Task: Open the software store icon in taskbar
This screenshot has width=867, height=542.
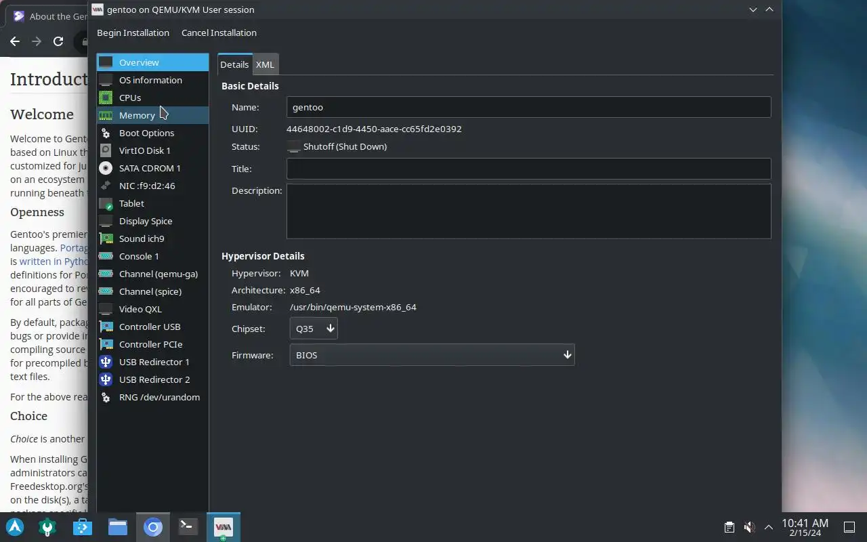Action: point(83,526)
